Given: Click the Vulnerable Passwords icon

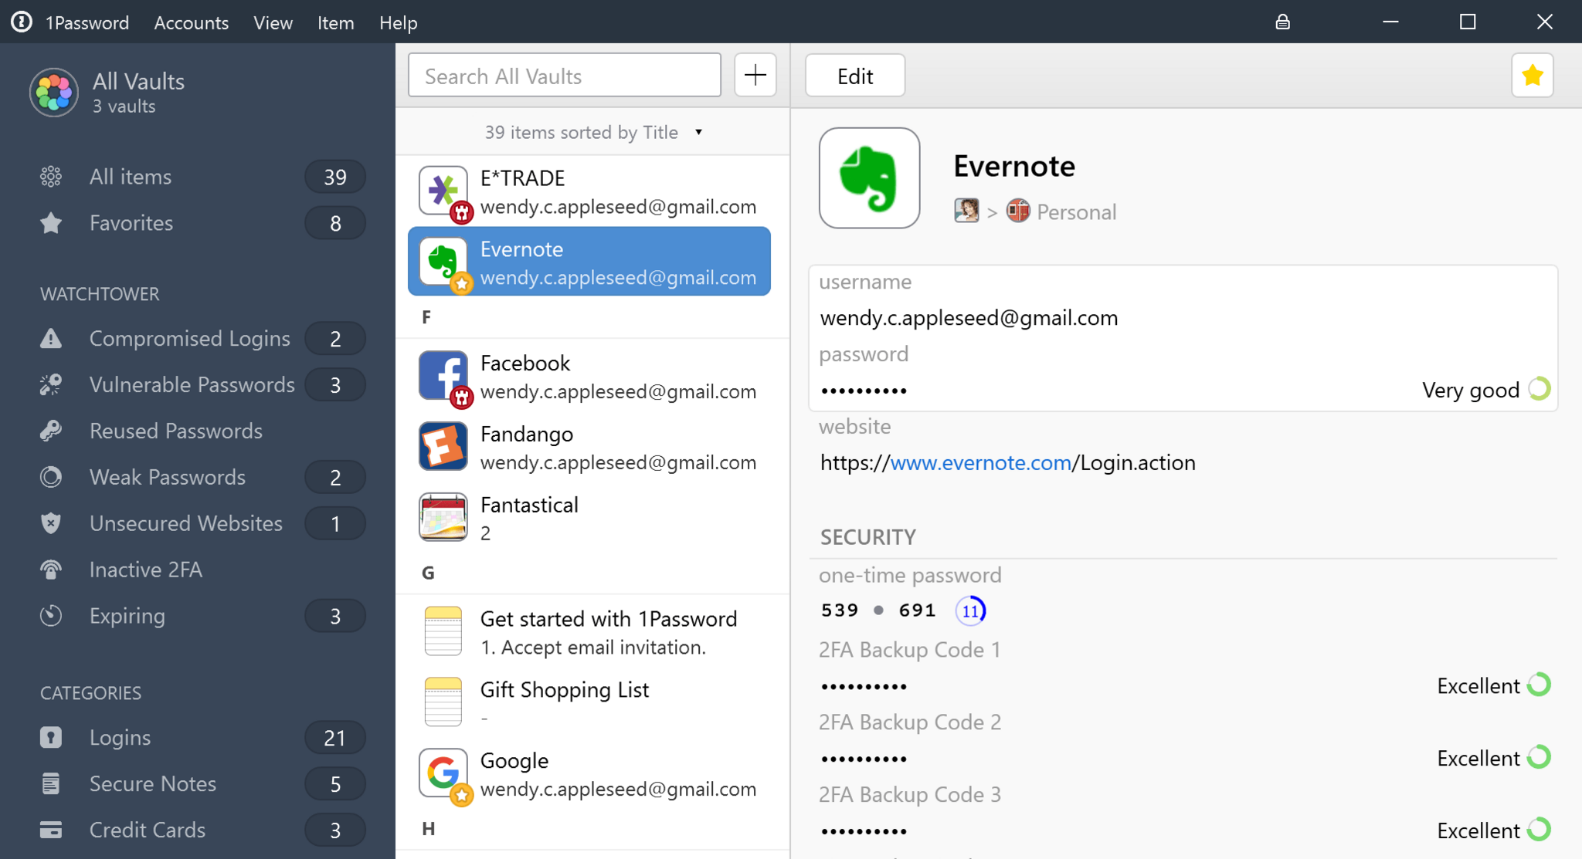Looking at the screenshot, I should point(51,384).
